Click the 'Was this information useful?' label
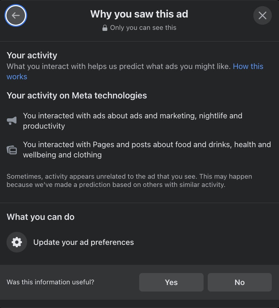The width and height of the screenshot is (279, 308). coord(50,282)
